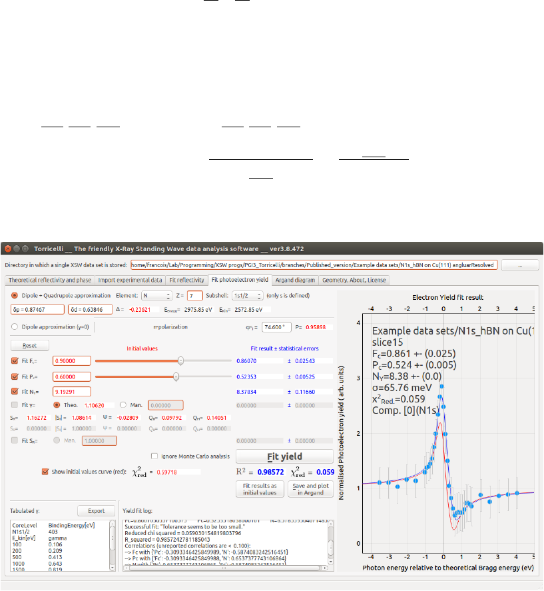The height and width of the screenshot is (591, 544).
Task: Select Dipole approximation (γ=0) radio button
Action: [15, 326]
